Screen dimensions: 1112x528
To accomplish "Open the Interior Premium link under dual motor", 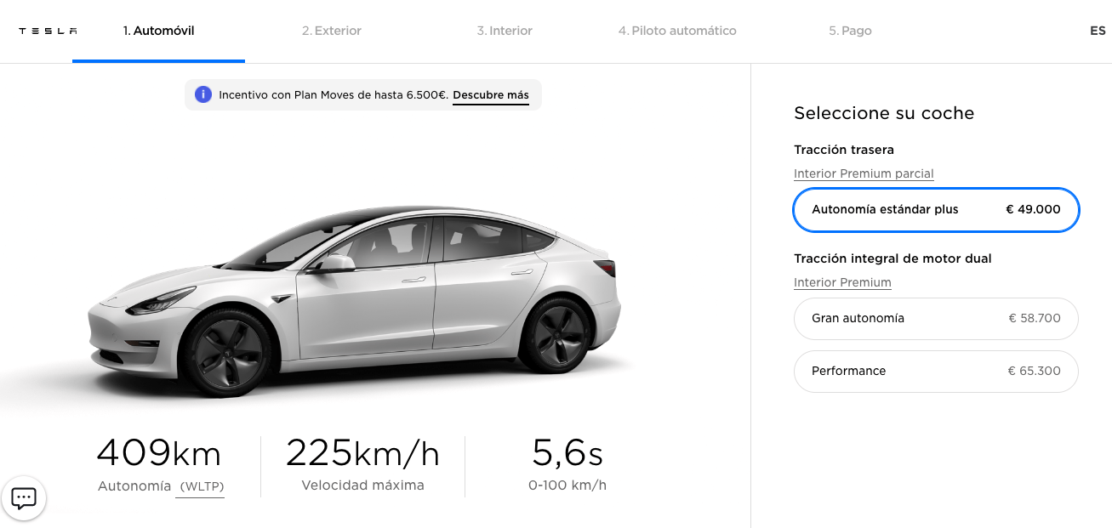I will click(x=842, y=282).
